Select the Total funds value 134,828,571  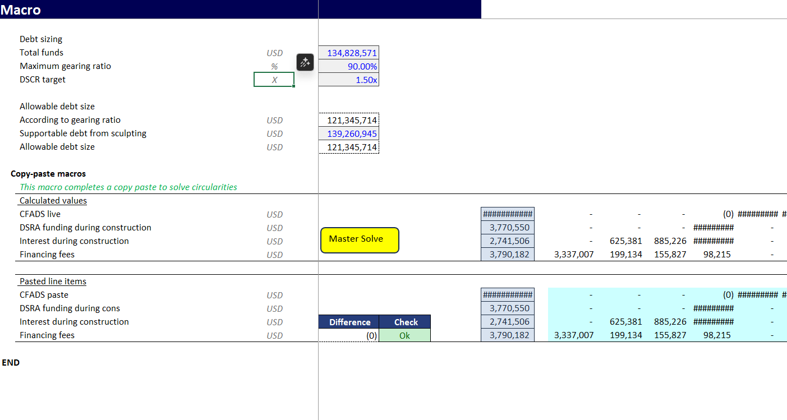348,53
